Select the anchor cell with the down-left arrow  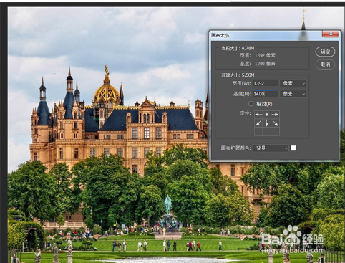[258, 123]
